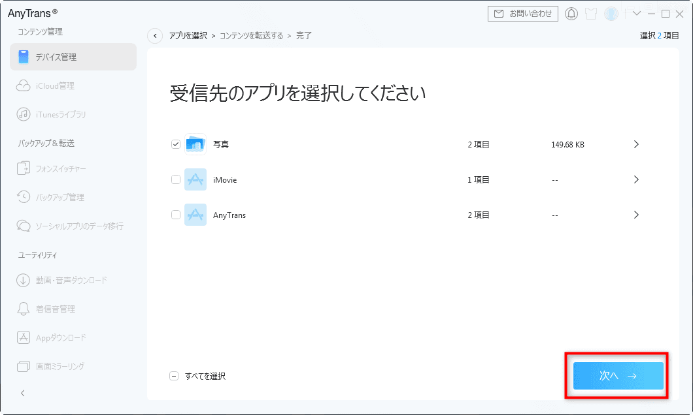Click the 画面ミラーリング screen icon
This screenshot has width=693, height=415.
point(24,366)
